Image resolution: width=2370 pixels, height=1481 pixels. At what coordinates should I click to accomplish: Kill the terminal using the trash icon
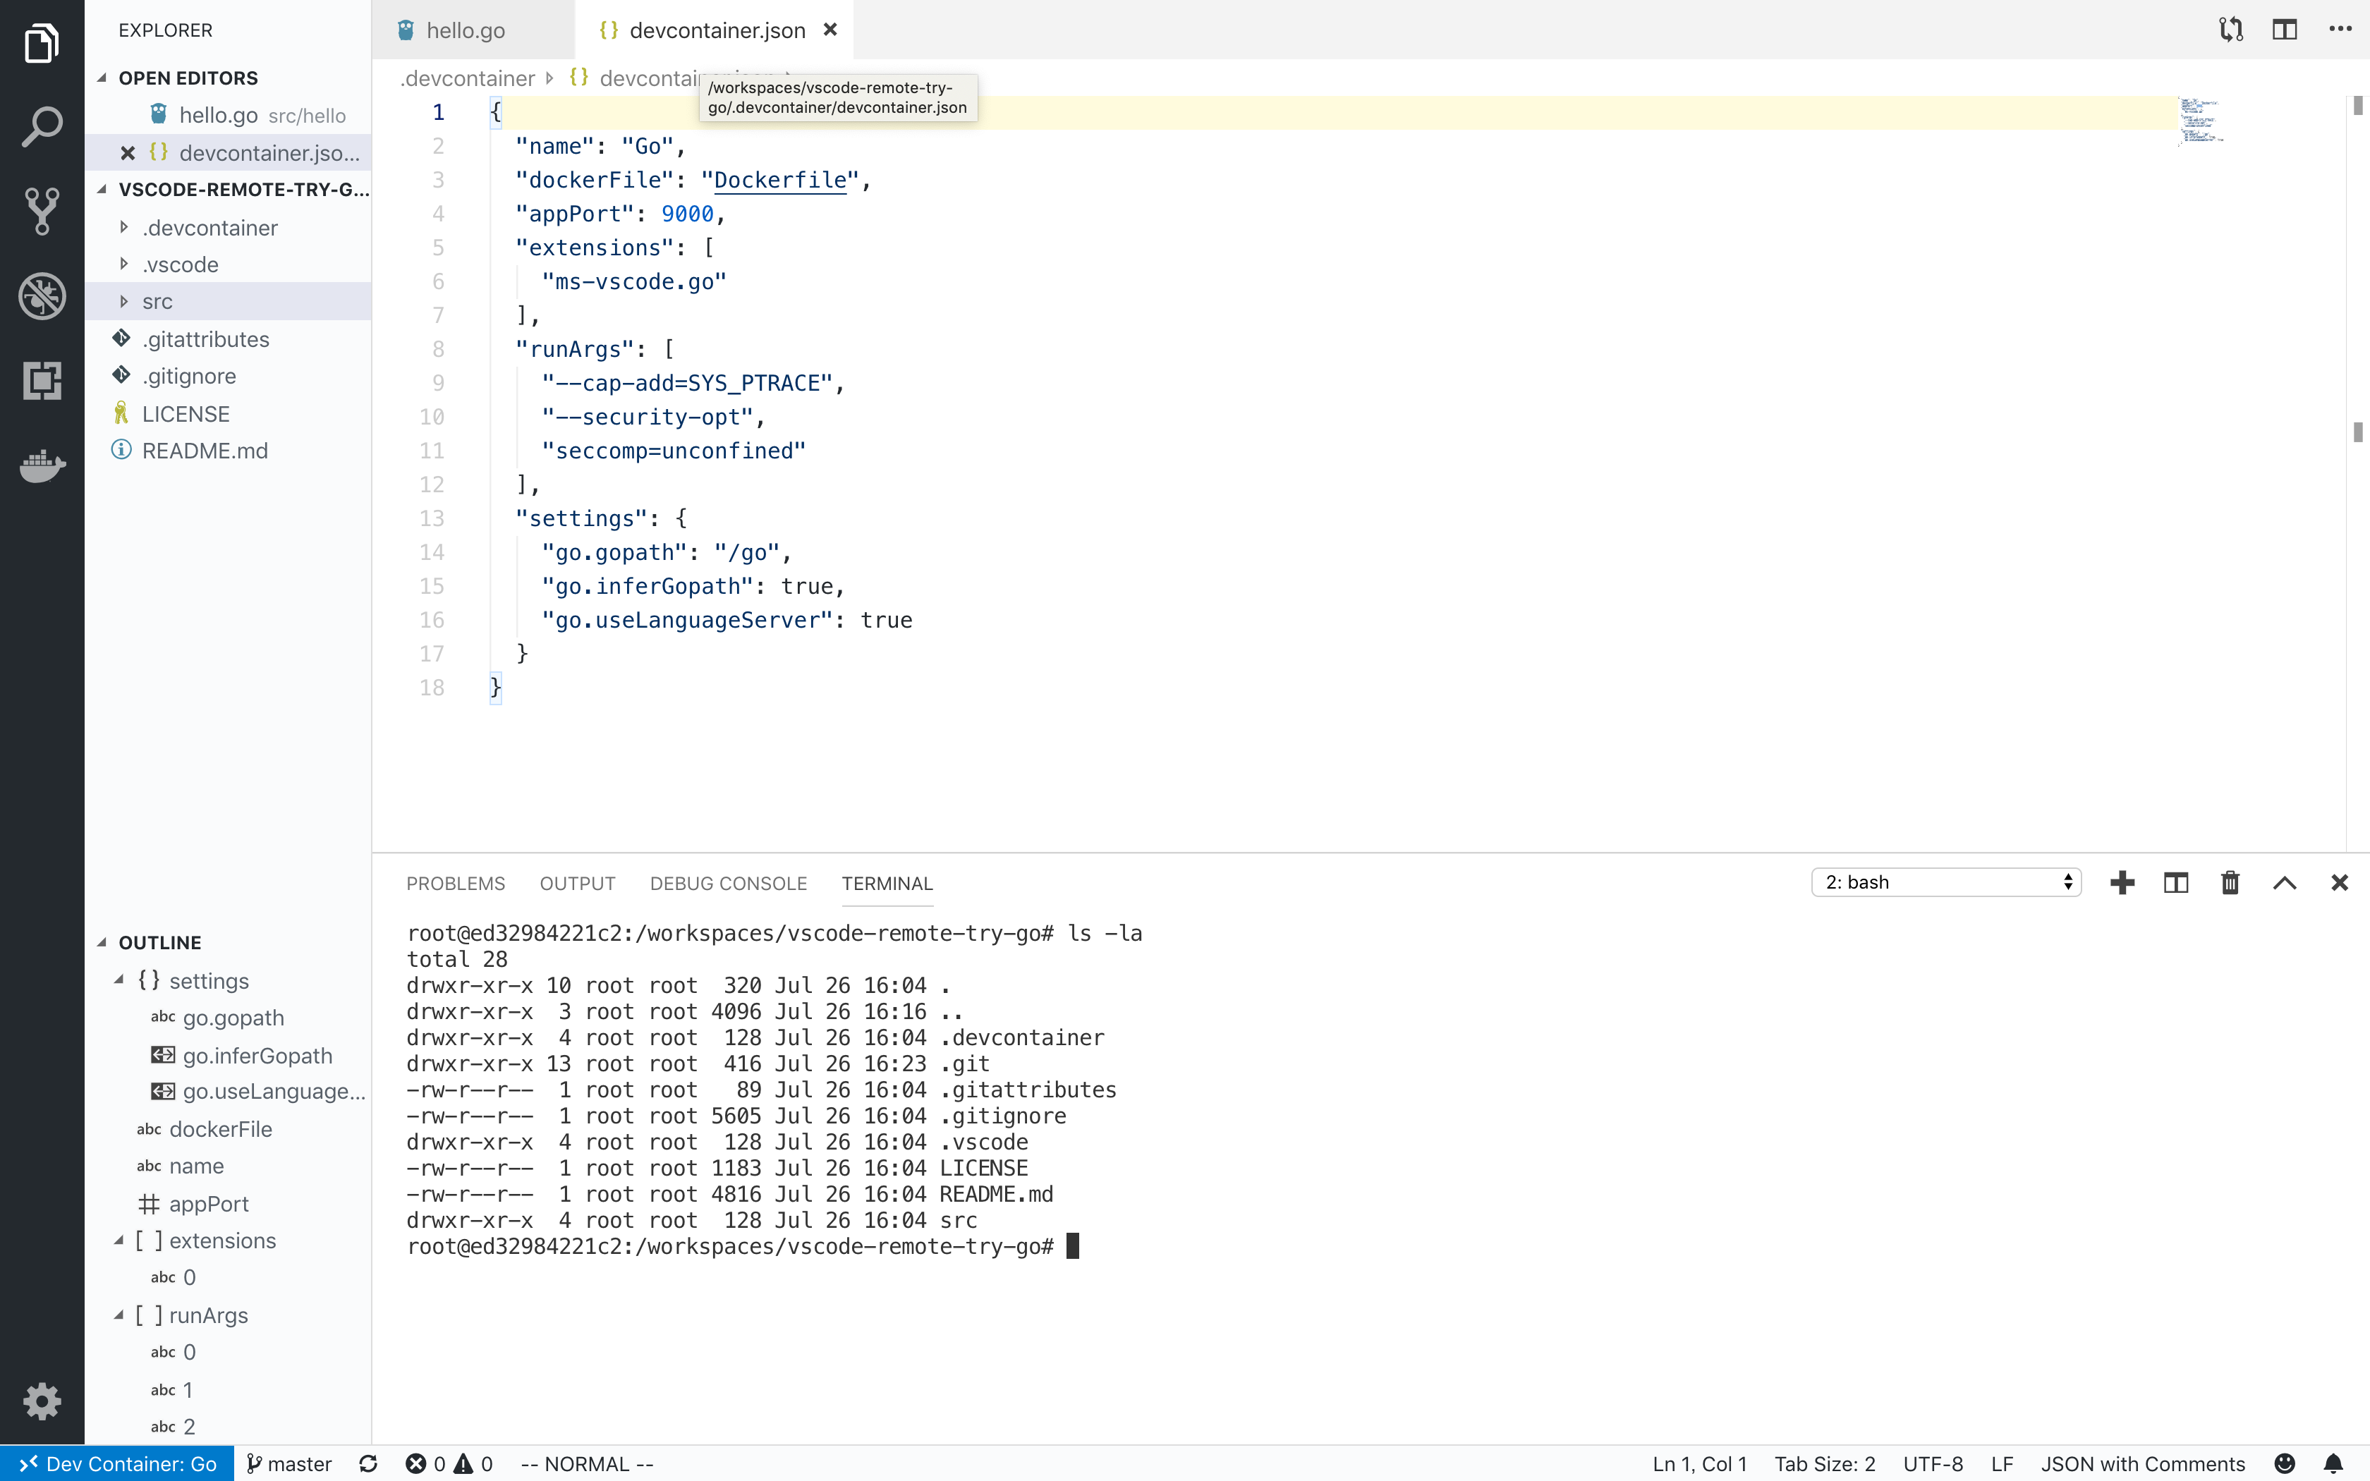pyautogui.click(x=2229, y=882)
